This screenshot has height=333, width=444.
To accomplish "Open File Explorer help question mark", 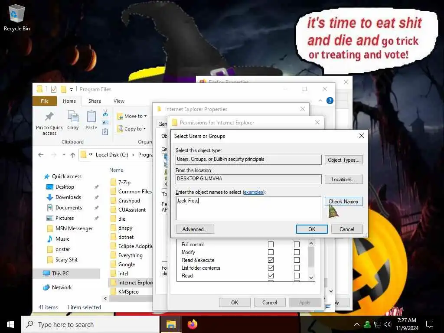I will tap(330, 101).
